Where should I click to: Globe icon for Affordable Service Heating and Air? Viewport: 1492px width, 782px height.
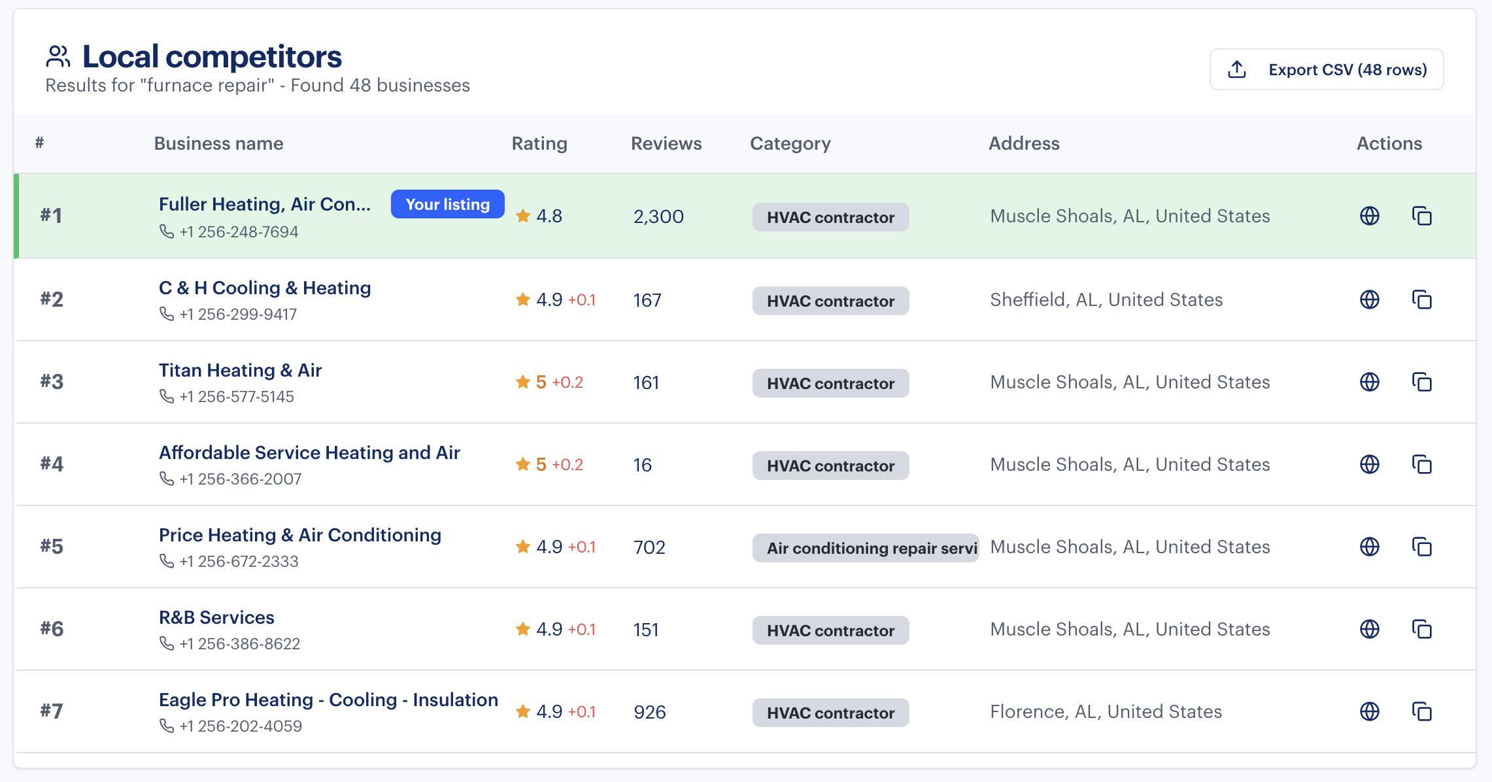pyautogui.click(x=1369, y=464)
